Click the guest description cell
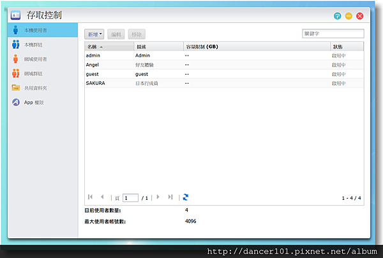383x258 pixels. [142, 74]
